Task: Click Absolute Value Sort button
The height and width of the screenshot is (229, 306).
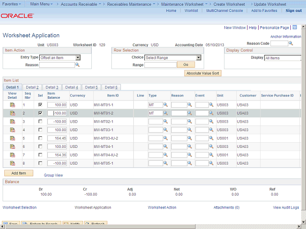Action: click(203, 73)
